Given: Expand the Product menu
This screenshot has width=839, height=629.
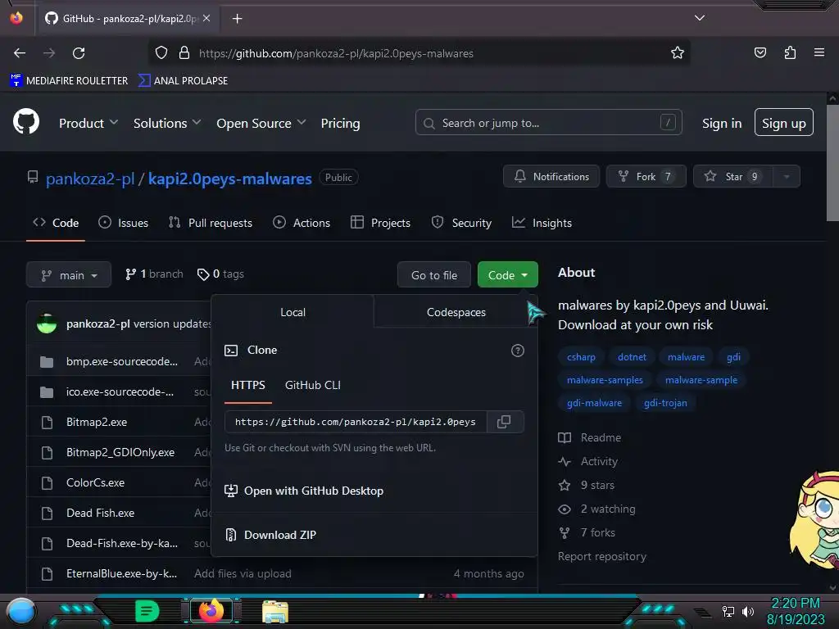Looking at the screenshot, I should coord(88,123).
